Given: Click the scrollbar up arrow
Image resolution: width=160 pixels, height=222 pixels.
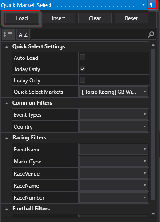Looking at the screenshot, I should (153, 45).
